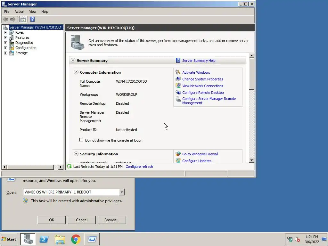Click Cancel in the Run dialog
The height and width of the screenshot is (246, 328).
click(x=82, y=220)
